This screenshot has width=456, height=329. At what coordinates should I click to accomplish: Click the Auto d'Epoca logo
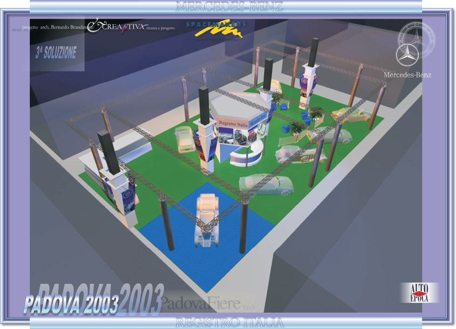(x=419, y=293)
